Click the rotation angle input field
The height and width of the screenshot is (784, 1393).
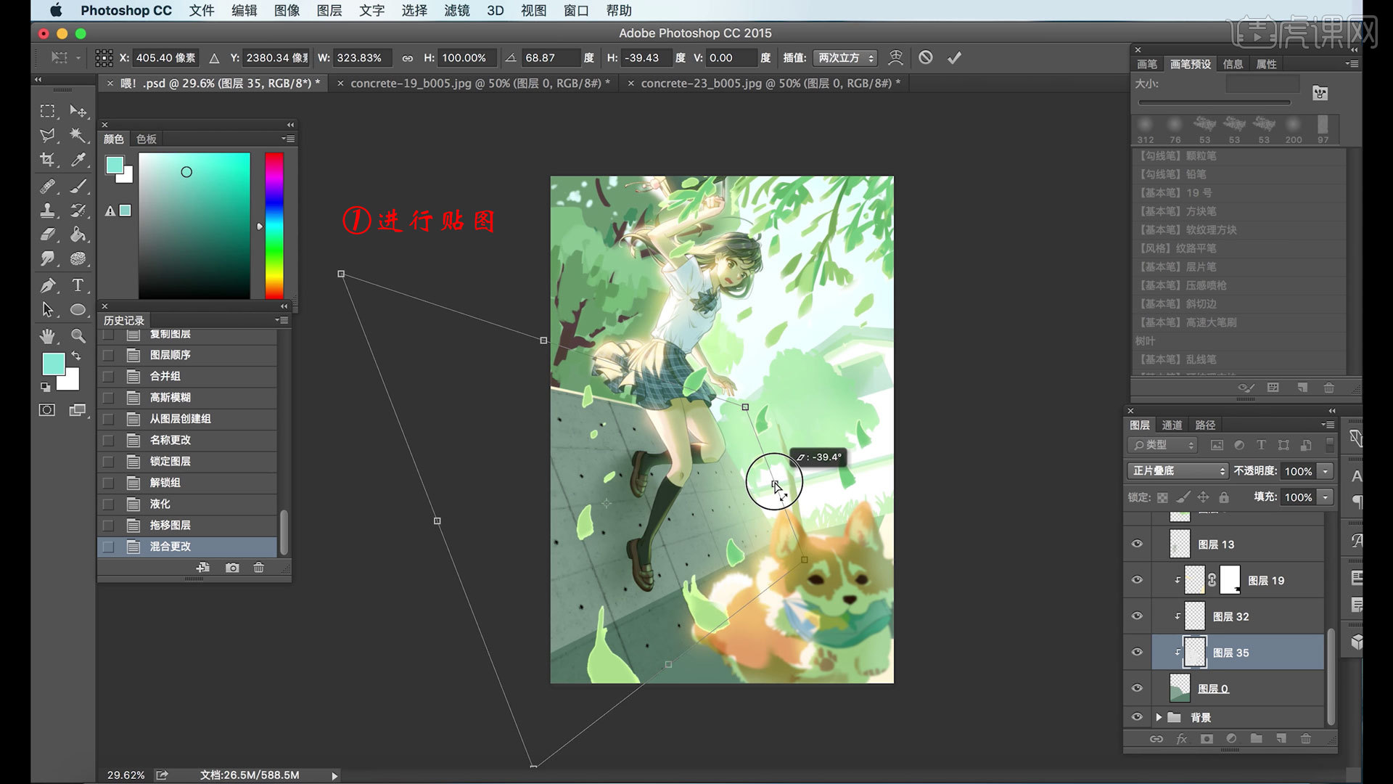pos(550,58)
